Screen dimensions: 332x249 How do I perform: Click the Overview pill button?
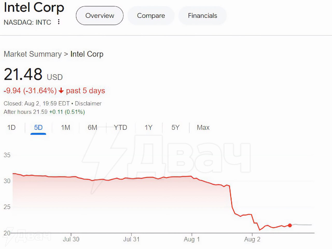(100, 16)
